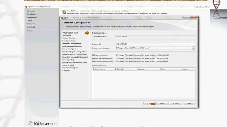Open Resources in Installation Center sidebar

tap(31, 24)
